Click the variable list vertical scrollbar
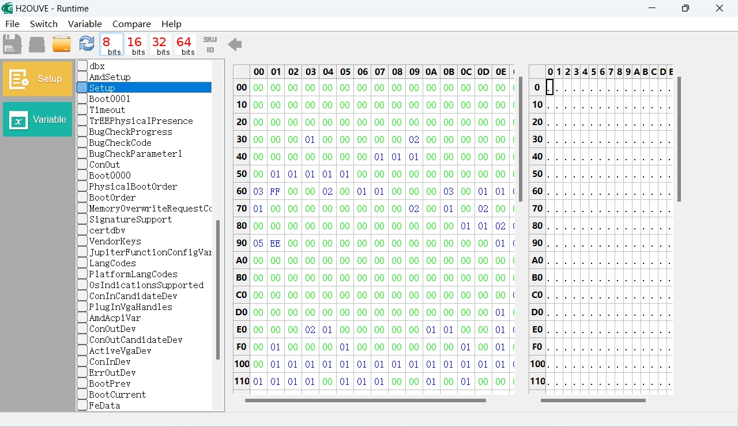The height and width of the screenshot is (427, 738). 218,289
